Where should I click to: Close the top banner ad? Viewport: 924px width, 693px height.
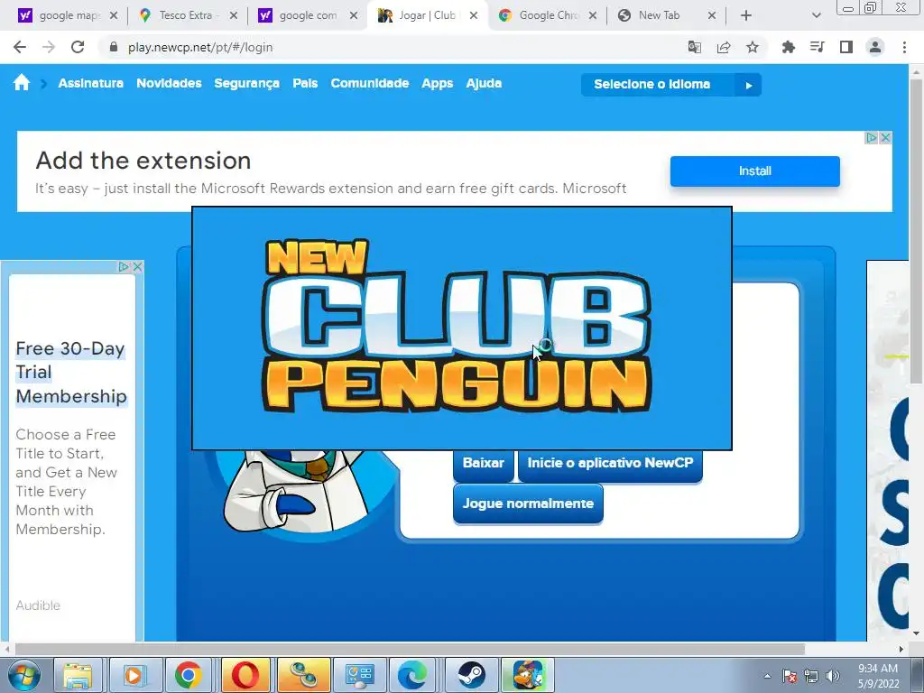(x=885, y=137)
